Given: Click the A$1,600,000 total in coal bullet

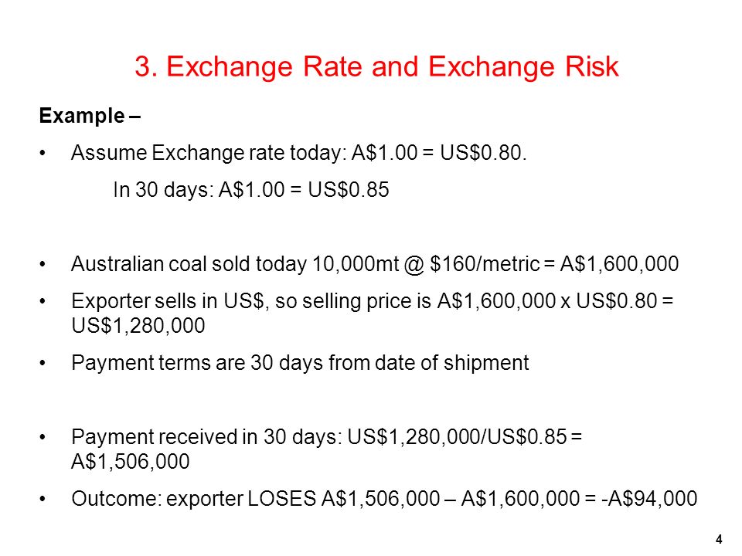Looking at the screenshot, I should (619, 264).
